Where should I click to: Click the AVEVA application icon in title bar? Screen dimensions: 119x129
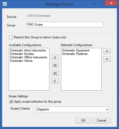[5, 4]
